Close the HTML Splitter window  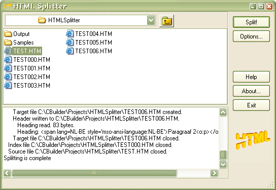click(269, 7)
